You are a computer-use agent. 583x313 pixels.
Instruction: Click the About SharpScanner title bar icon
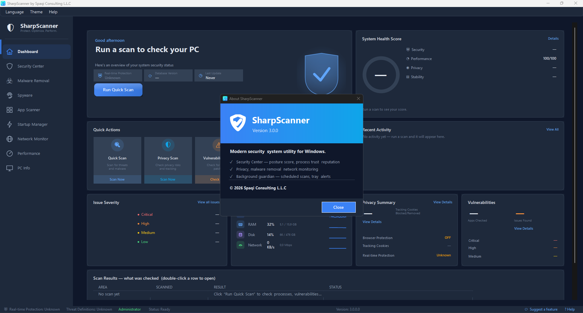[x=225, y=98]
